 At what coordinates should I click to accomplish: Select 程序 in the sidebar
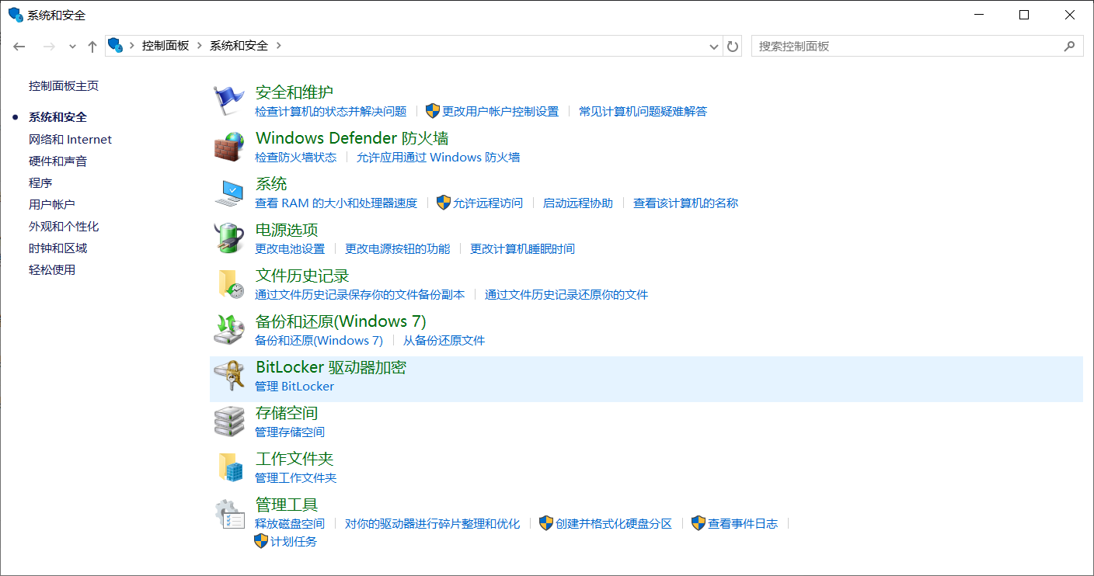40,183
